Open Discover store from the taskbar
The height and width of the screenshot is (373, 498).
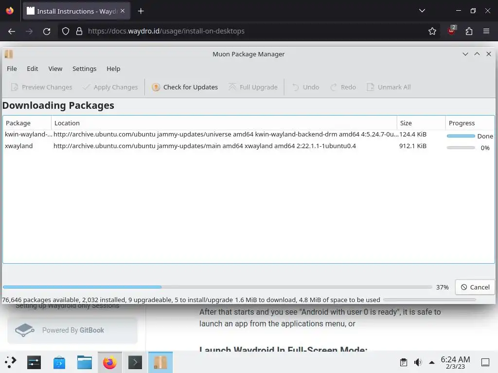tap(59, 362)
